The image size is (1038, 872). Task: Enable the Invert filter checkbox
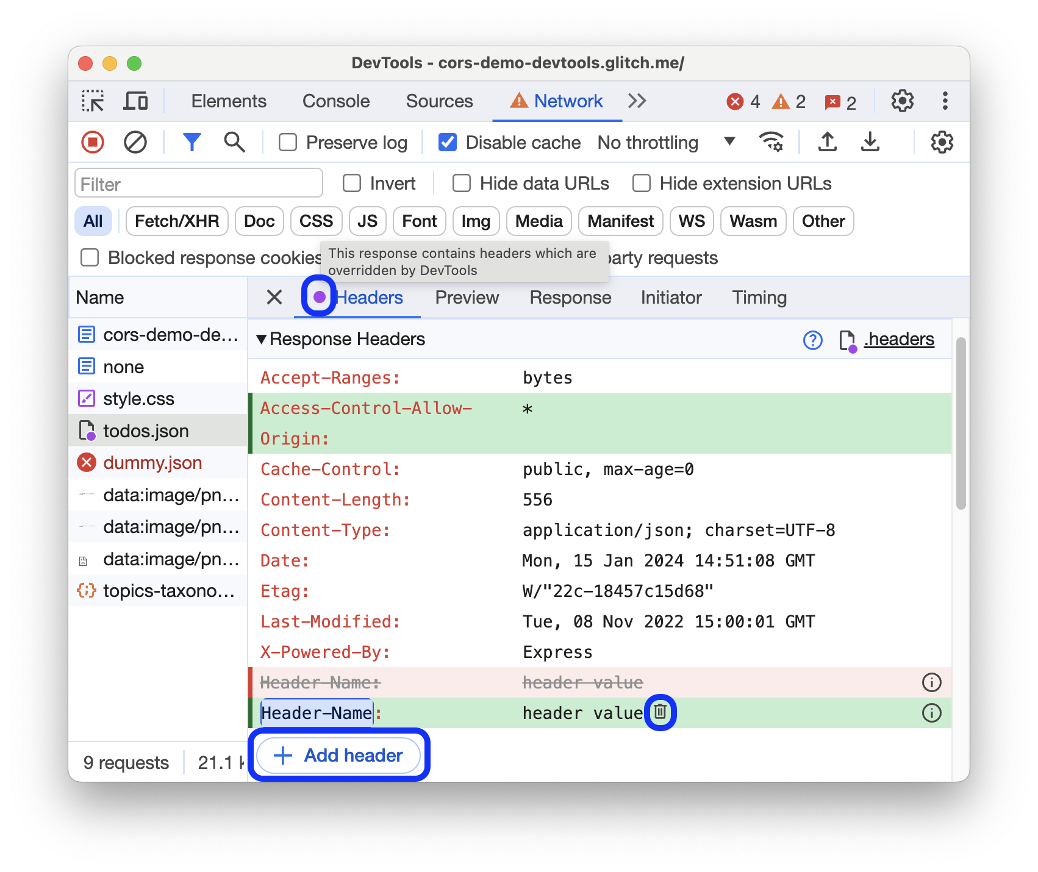point(351,182)
